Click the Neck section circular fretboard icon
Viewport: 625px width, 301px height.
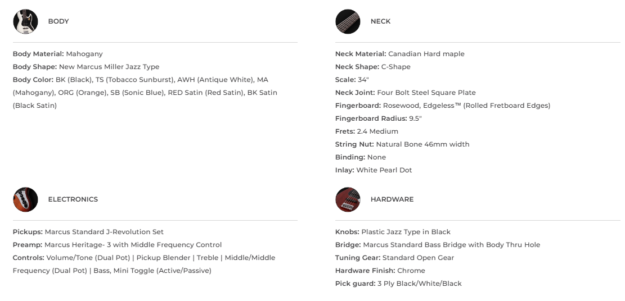[x=348, y=21]
